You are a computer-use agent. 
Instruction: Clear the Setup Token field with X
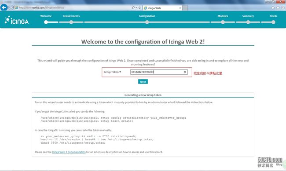(x=185, y=72)
